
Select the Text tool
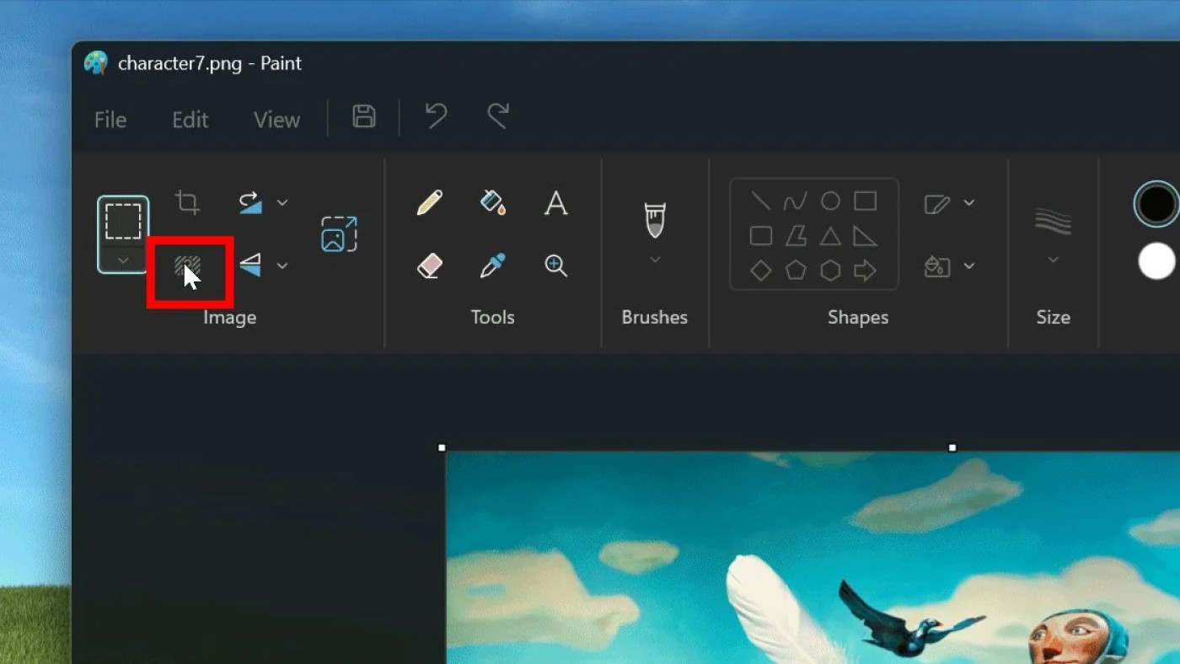pos(555,202)
